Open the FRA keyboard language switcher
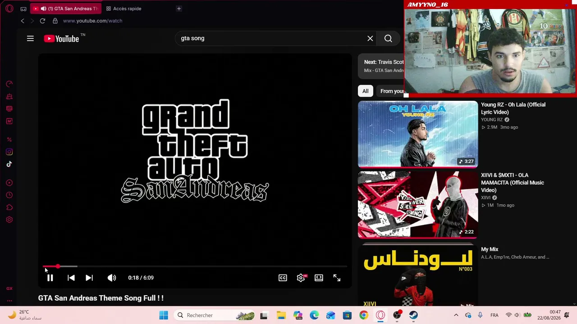Screen dimensions: 577x324 point(494,315)
